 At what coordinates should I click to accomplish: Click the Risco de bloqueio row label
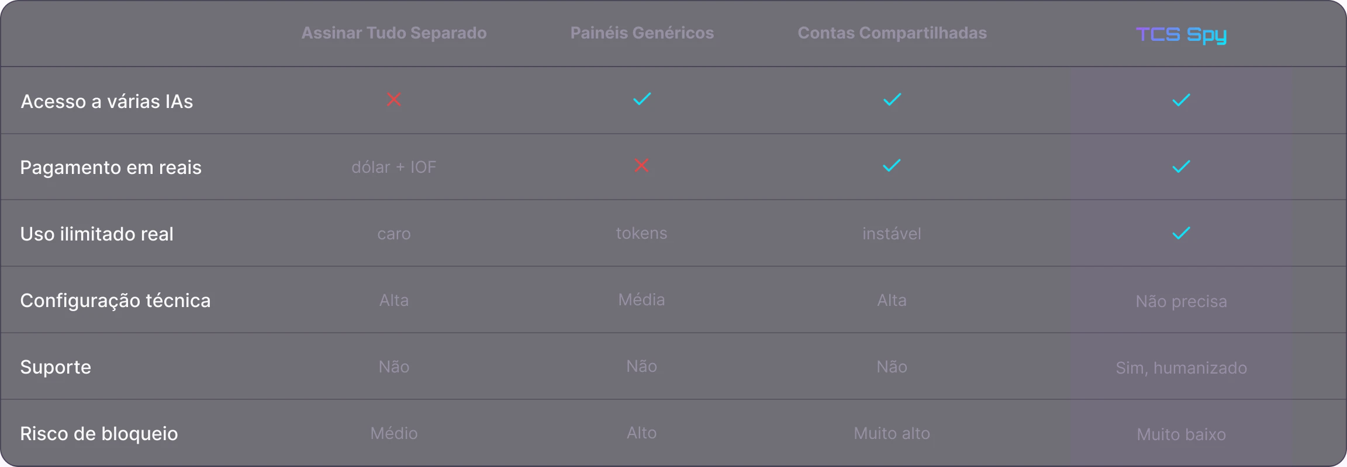click(99, 434)
